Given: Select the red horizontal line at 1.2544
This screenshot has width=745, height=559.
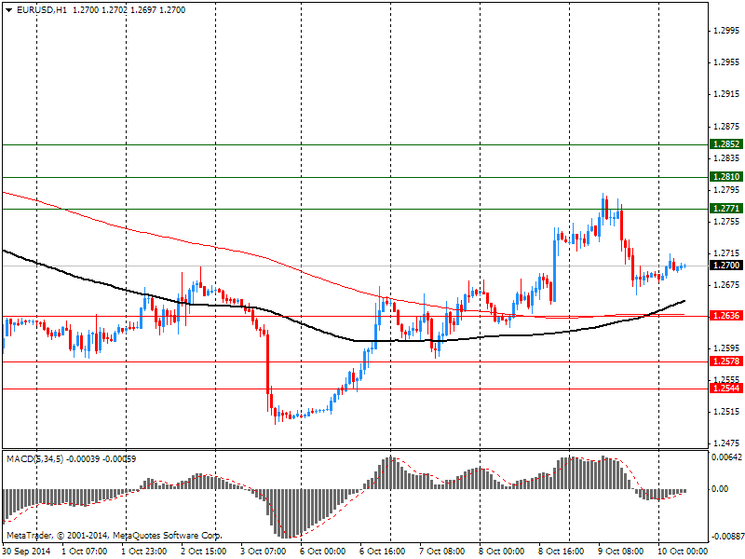Looking at the screenshot, I should (355, 389).
